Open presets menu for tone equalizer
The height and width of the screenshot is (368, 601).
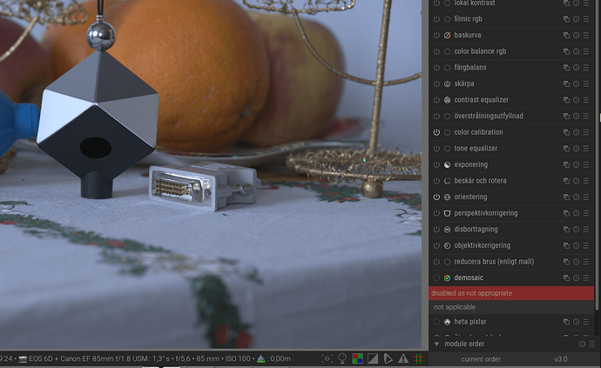pyautogui.click(x=588, y=148)
